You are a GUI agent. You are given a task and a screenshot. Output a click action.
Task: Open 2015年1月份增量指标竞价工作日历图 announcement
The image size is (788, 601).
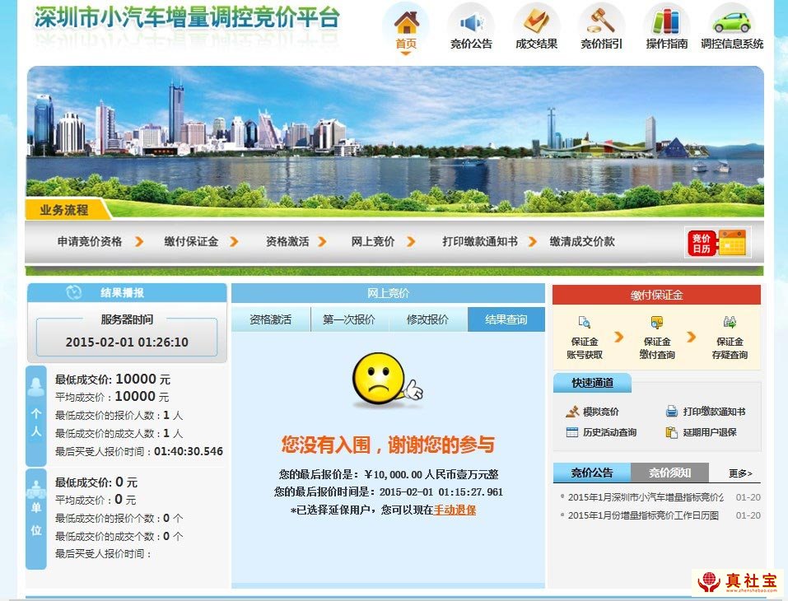643,515
